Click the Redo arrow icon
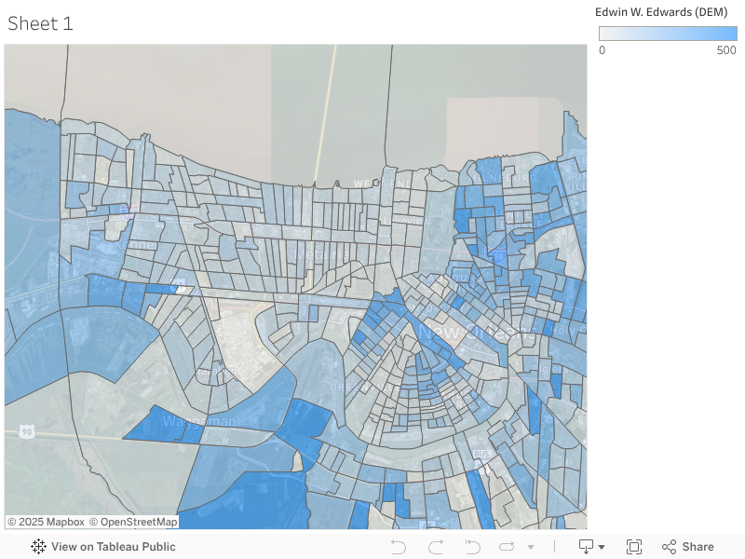The width and height of the screenshot is (745, 559). (x=436, y=547)
